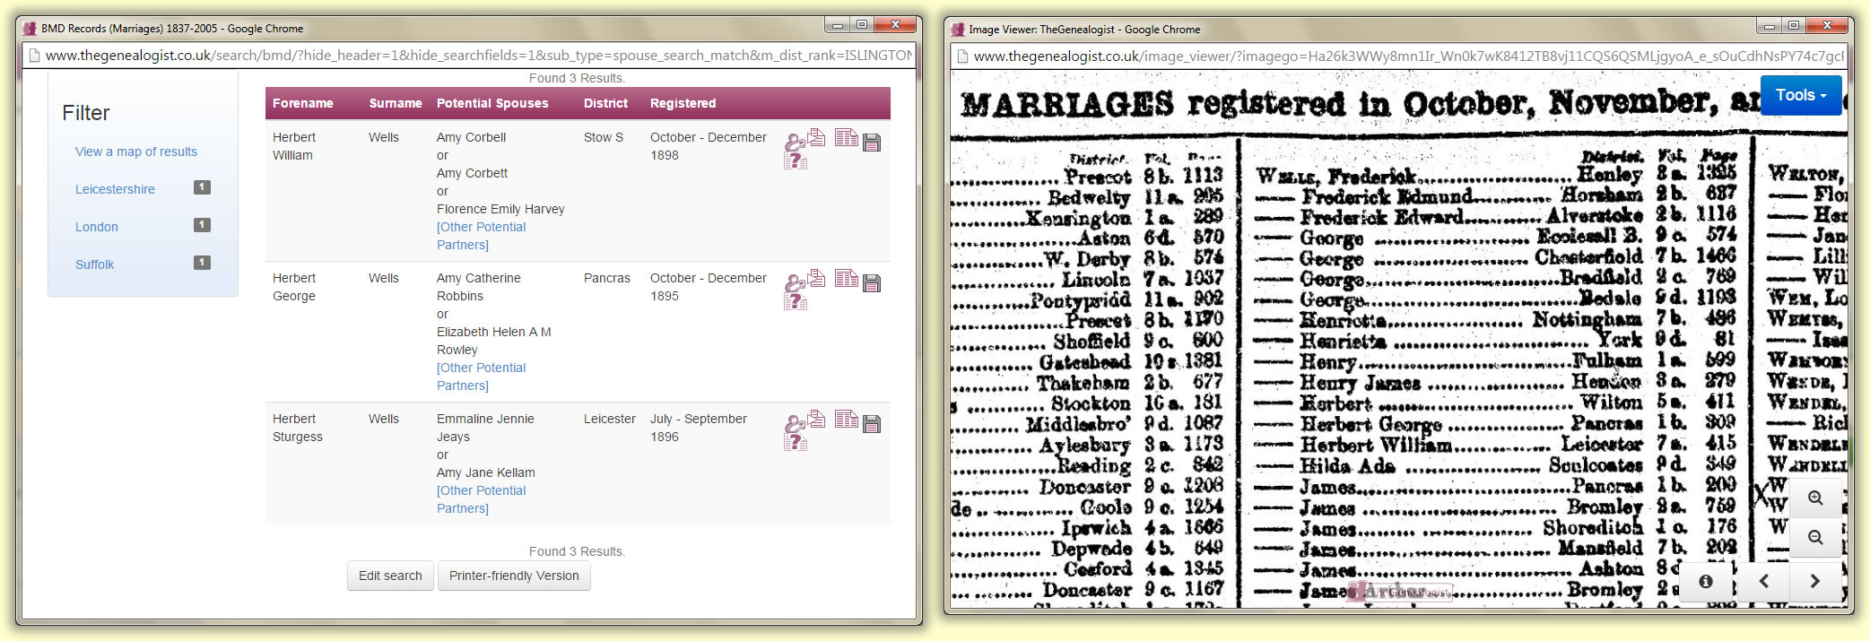The image size is (1870, 641).
Task: Click question-mark document icon for Herbert George
Action: click(x=796, y=302)
